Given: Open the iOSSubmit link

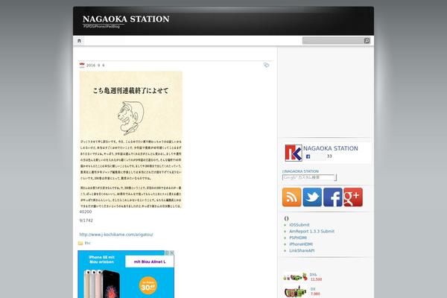Looking at the screenshot, I should 299,225.
